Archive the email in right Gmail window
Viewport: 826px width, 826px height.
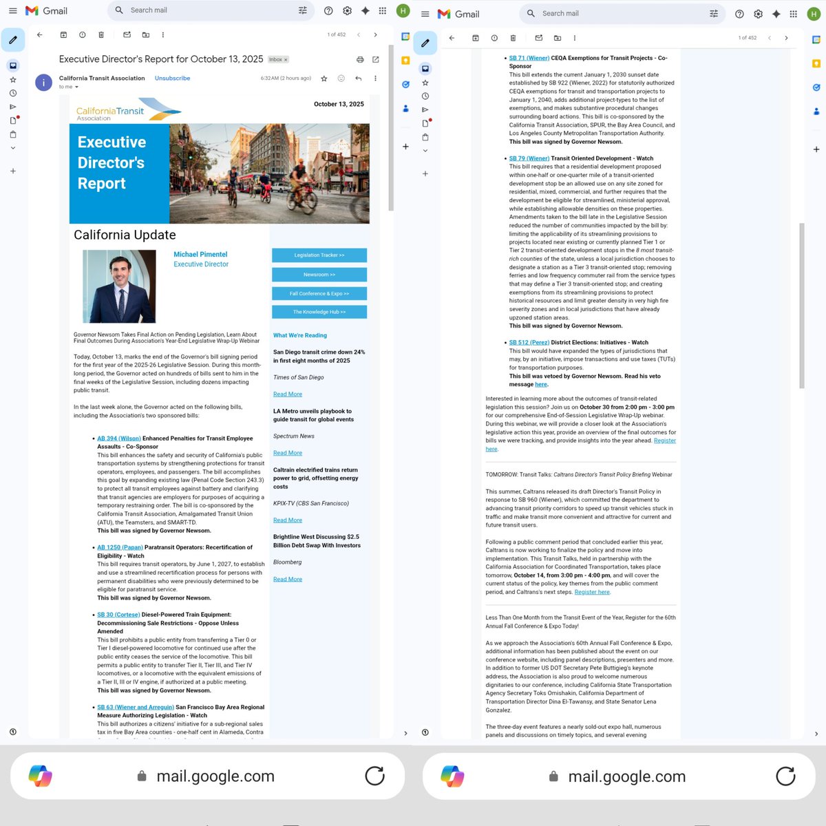(x=475, y=38)
